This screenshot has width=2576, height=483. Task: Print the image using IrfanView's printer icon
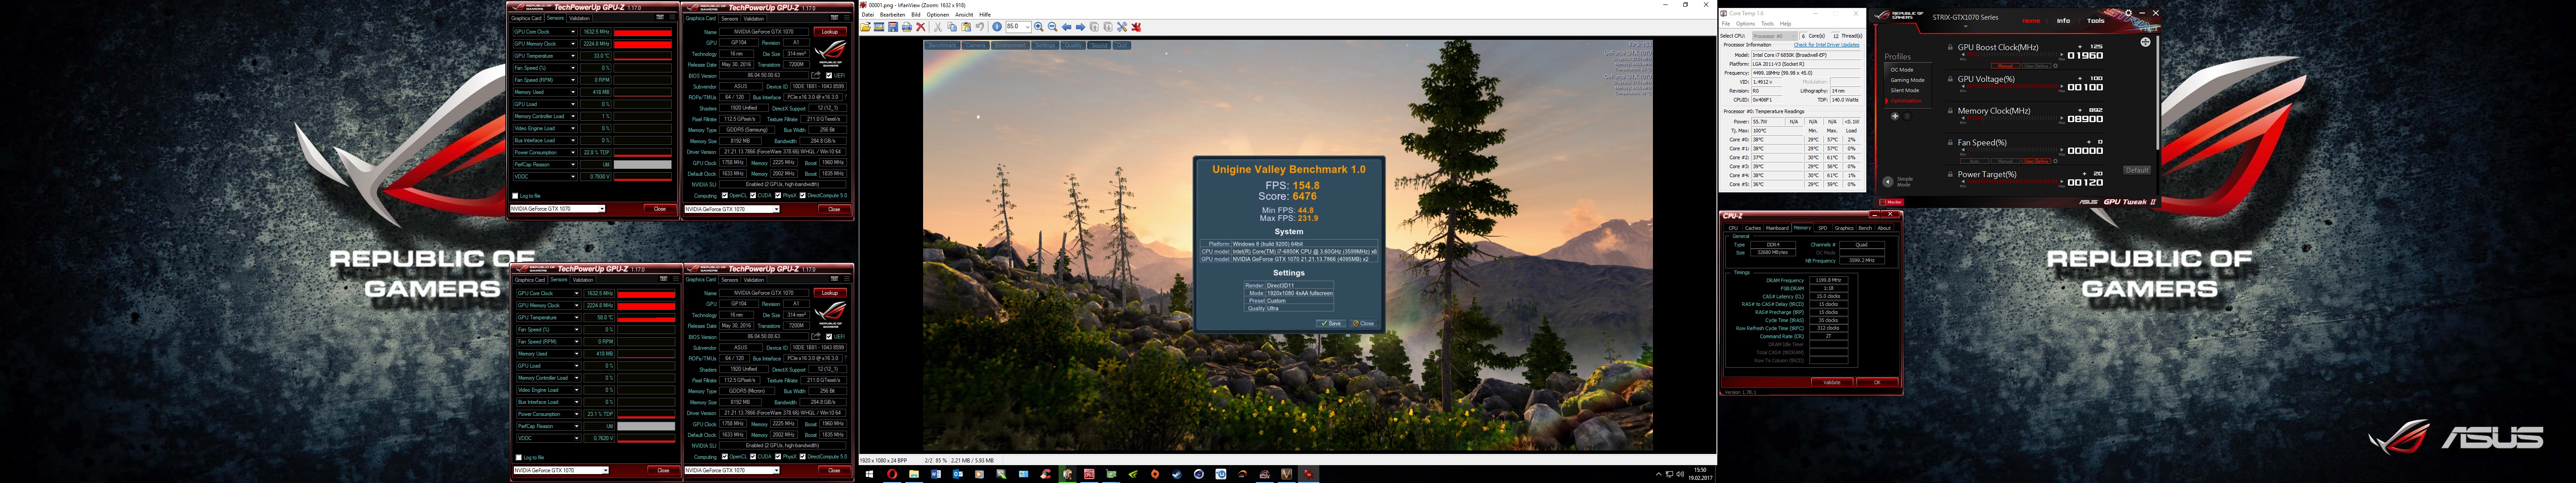(907, 27)
